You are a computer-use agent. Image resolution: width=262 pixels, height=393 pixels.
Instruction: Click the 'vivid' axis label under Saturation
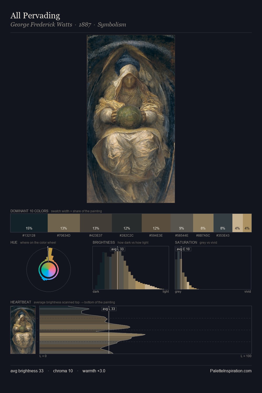point(248,292)
